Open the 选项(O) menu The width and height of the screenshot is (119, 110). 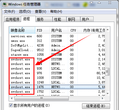coord(25,12)
